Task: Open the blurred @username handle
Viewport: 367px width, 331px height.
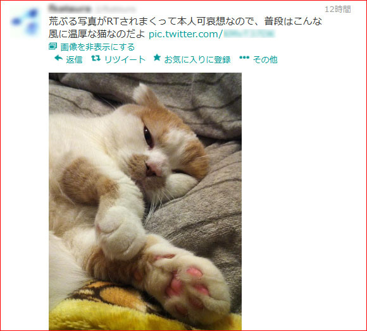Action: (x=116, y=9)
